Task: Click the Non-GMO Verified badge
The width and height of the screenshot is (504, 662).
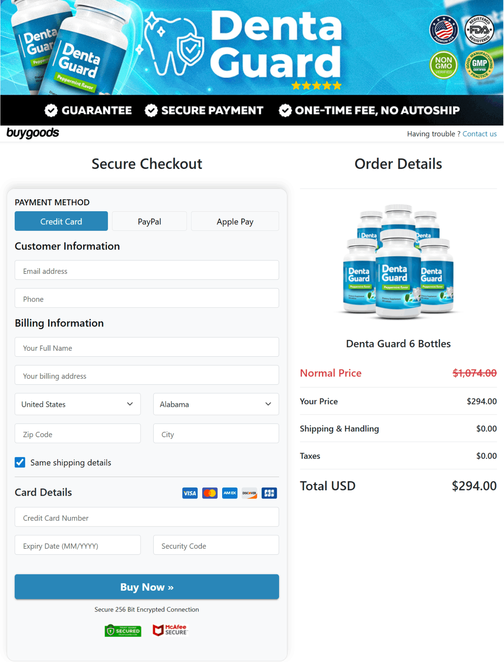Action: click(x=443, y=65)
